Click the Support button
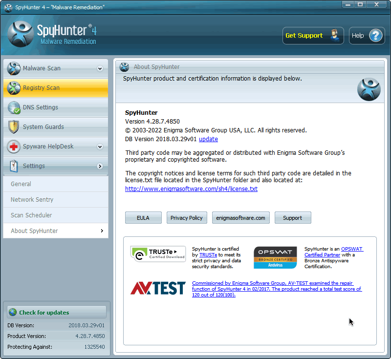Image resolution: width=391 pixels, height=359 pixels. (293, 218)
